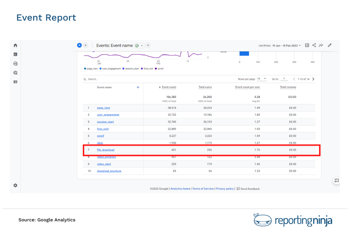
Task: Toggle the scroll series in the chart legend
Action: coord(160,69)
